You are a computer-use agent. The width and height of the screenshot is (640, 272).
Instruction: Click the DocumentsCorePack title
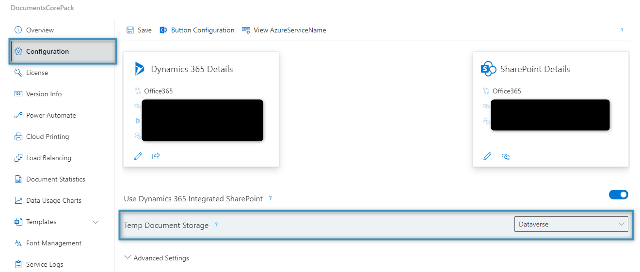pos(43,8)
